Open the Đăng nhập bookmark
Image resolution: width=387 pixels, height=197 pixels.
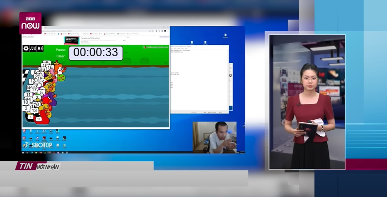point(85,34)
